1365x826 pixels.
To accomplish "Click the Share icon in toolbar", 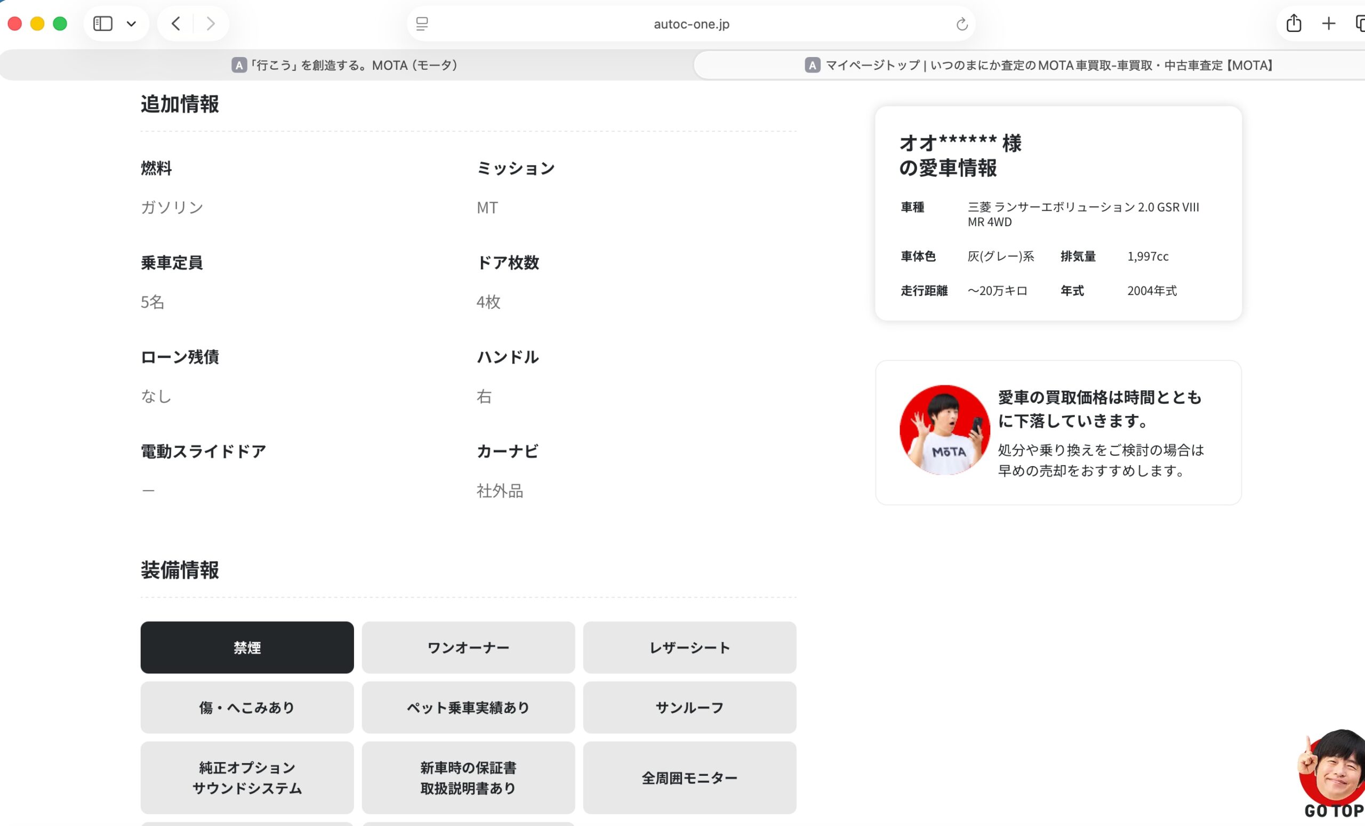I will pos(1294,23).
